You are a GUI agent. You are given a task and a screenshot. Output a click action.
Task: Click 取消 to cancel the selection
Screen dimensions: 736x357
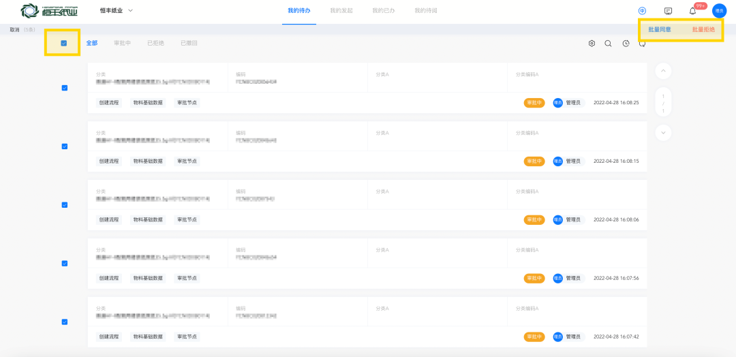coord(14,29)
